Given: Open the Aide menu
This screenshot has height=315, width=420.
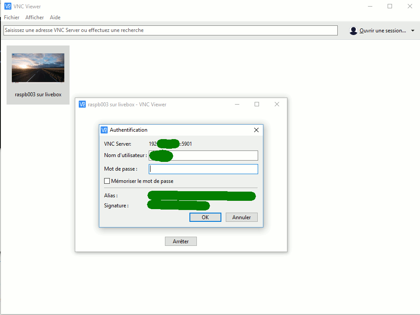Looking at the screenshot, I should tap(55, 17).
